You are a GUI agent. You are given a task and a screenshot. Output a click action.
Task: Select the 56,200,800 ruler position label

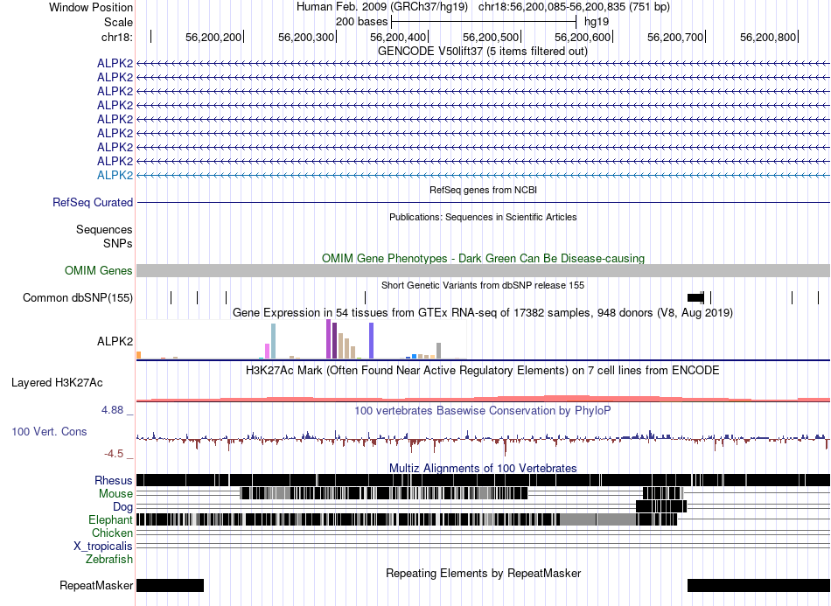[x=768, y=37]
